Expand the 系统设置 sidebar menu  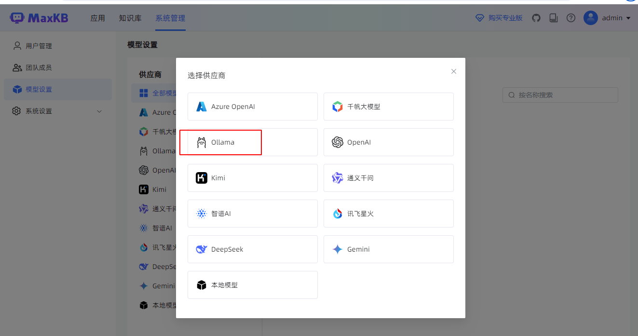pyautogui.click(x=58, y=111)
